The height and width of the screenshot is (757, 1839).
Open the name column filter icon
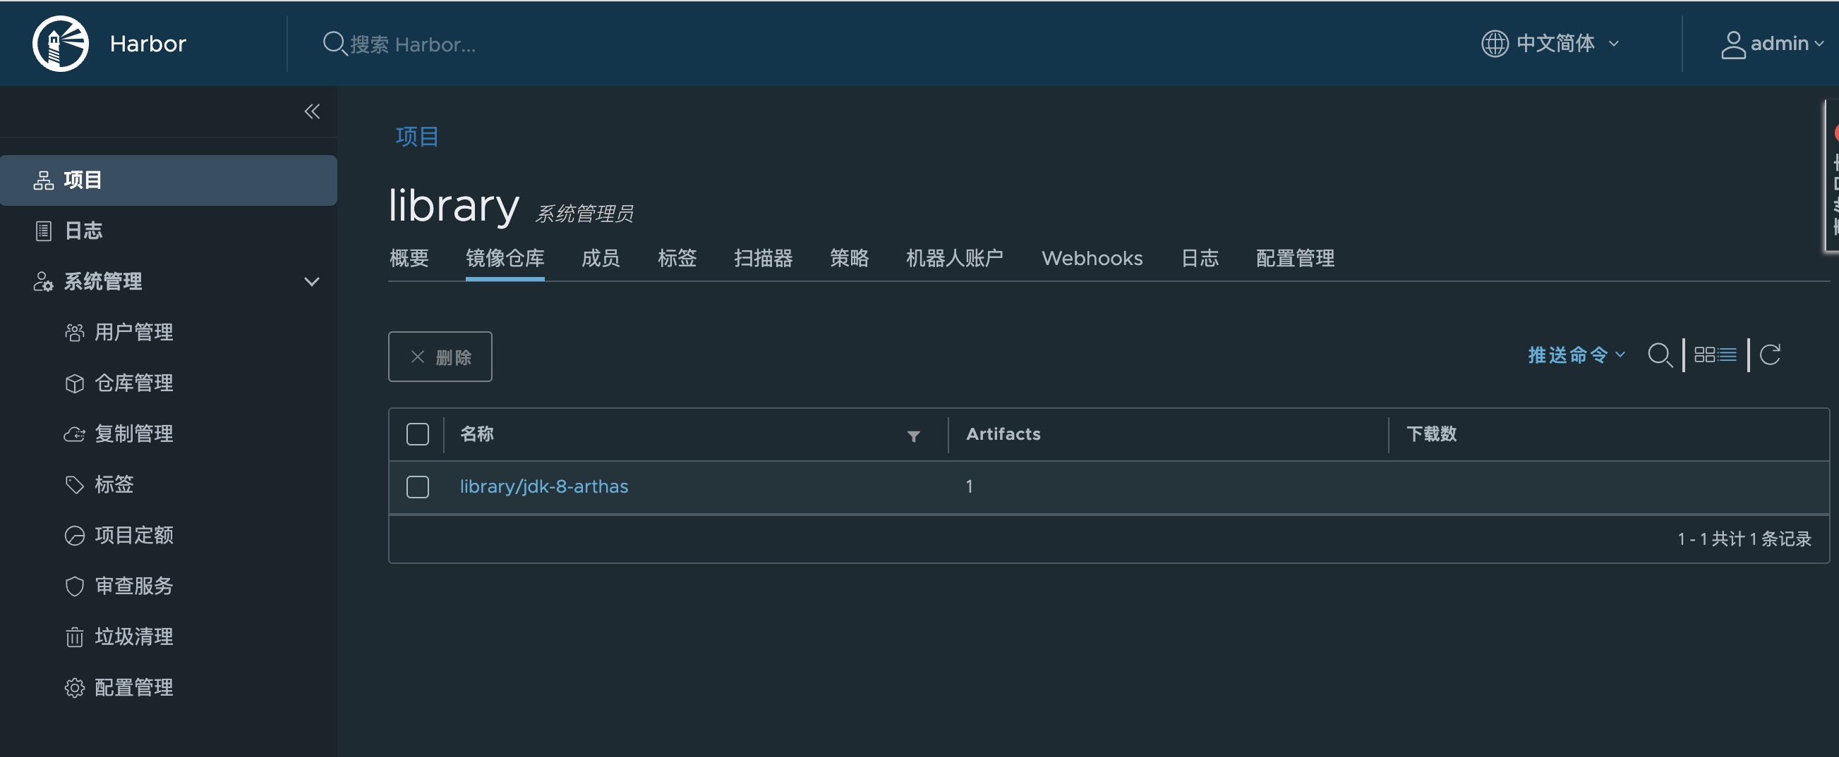pos(913,436)
